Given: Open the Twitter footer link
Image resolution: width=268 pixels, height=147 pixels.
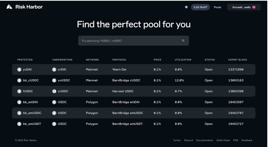Looking at the screenshot, I should pyautogui.click(x=177, y=140).
